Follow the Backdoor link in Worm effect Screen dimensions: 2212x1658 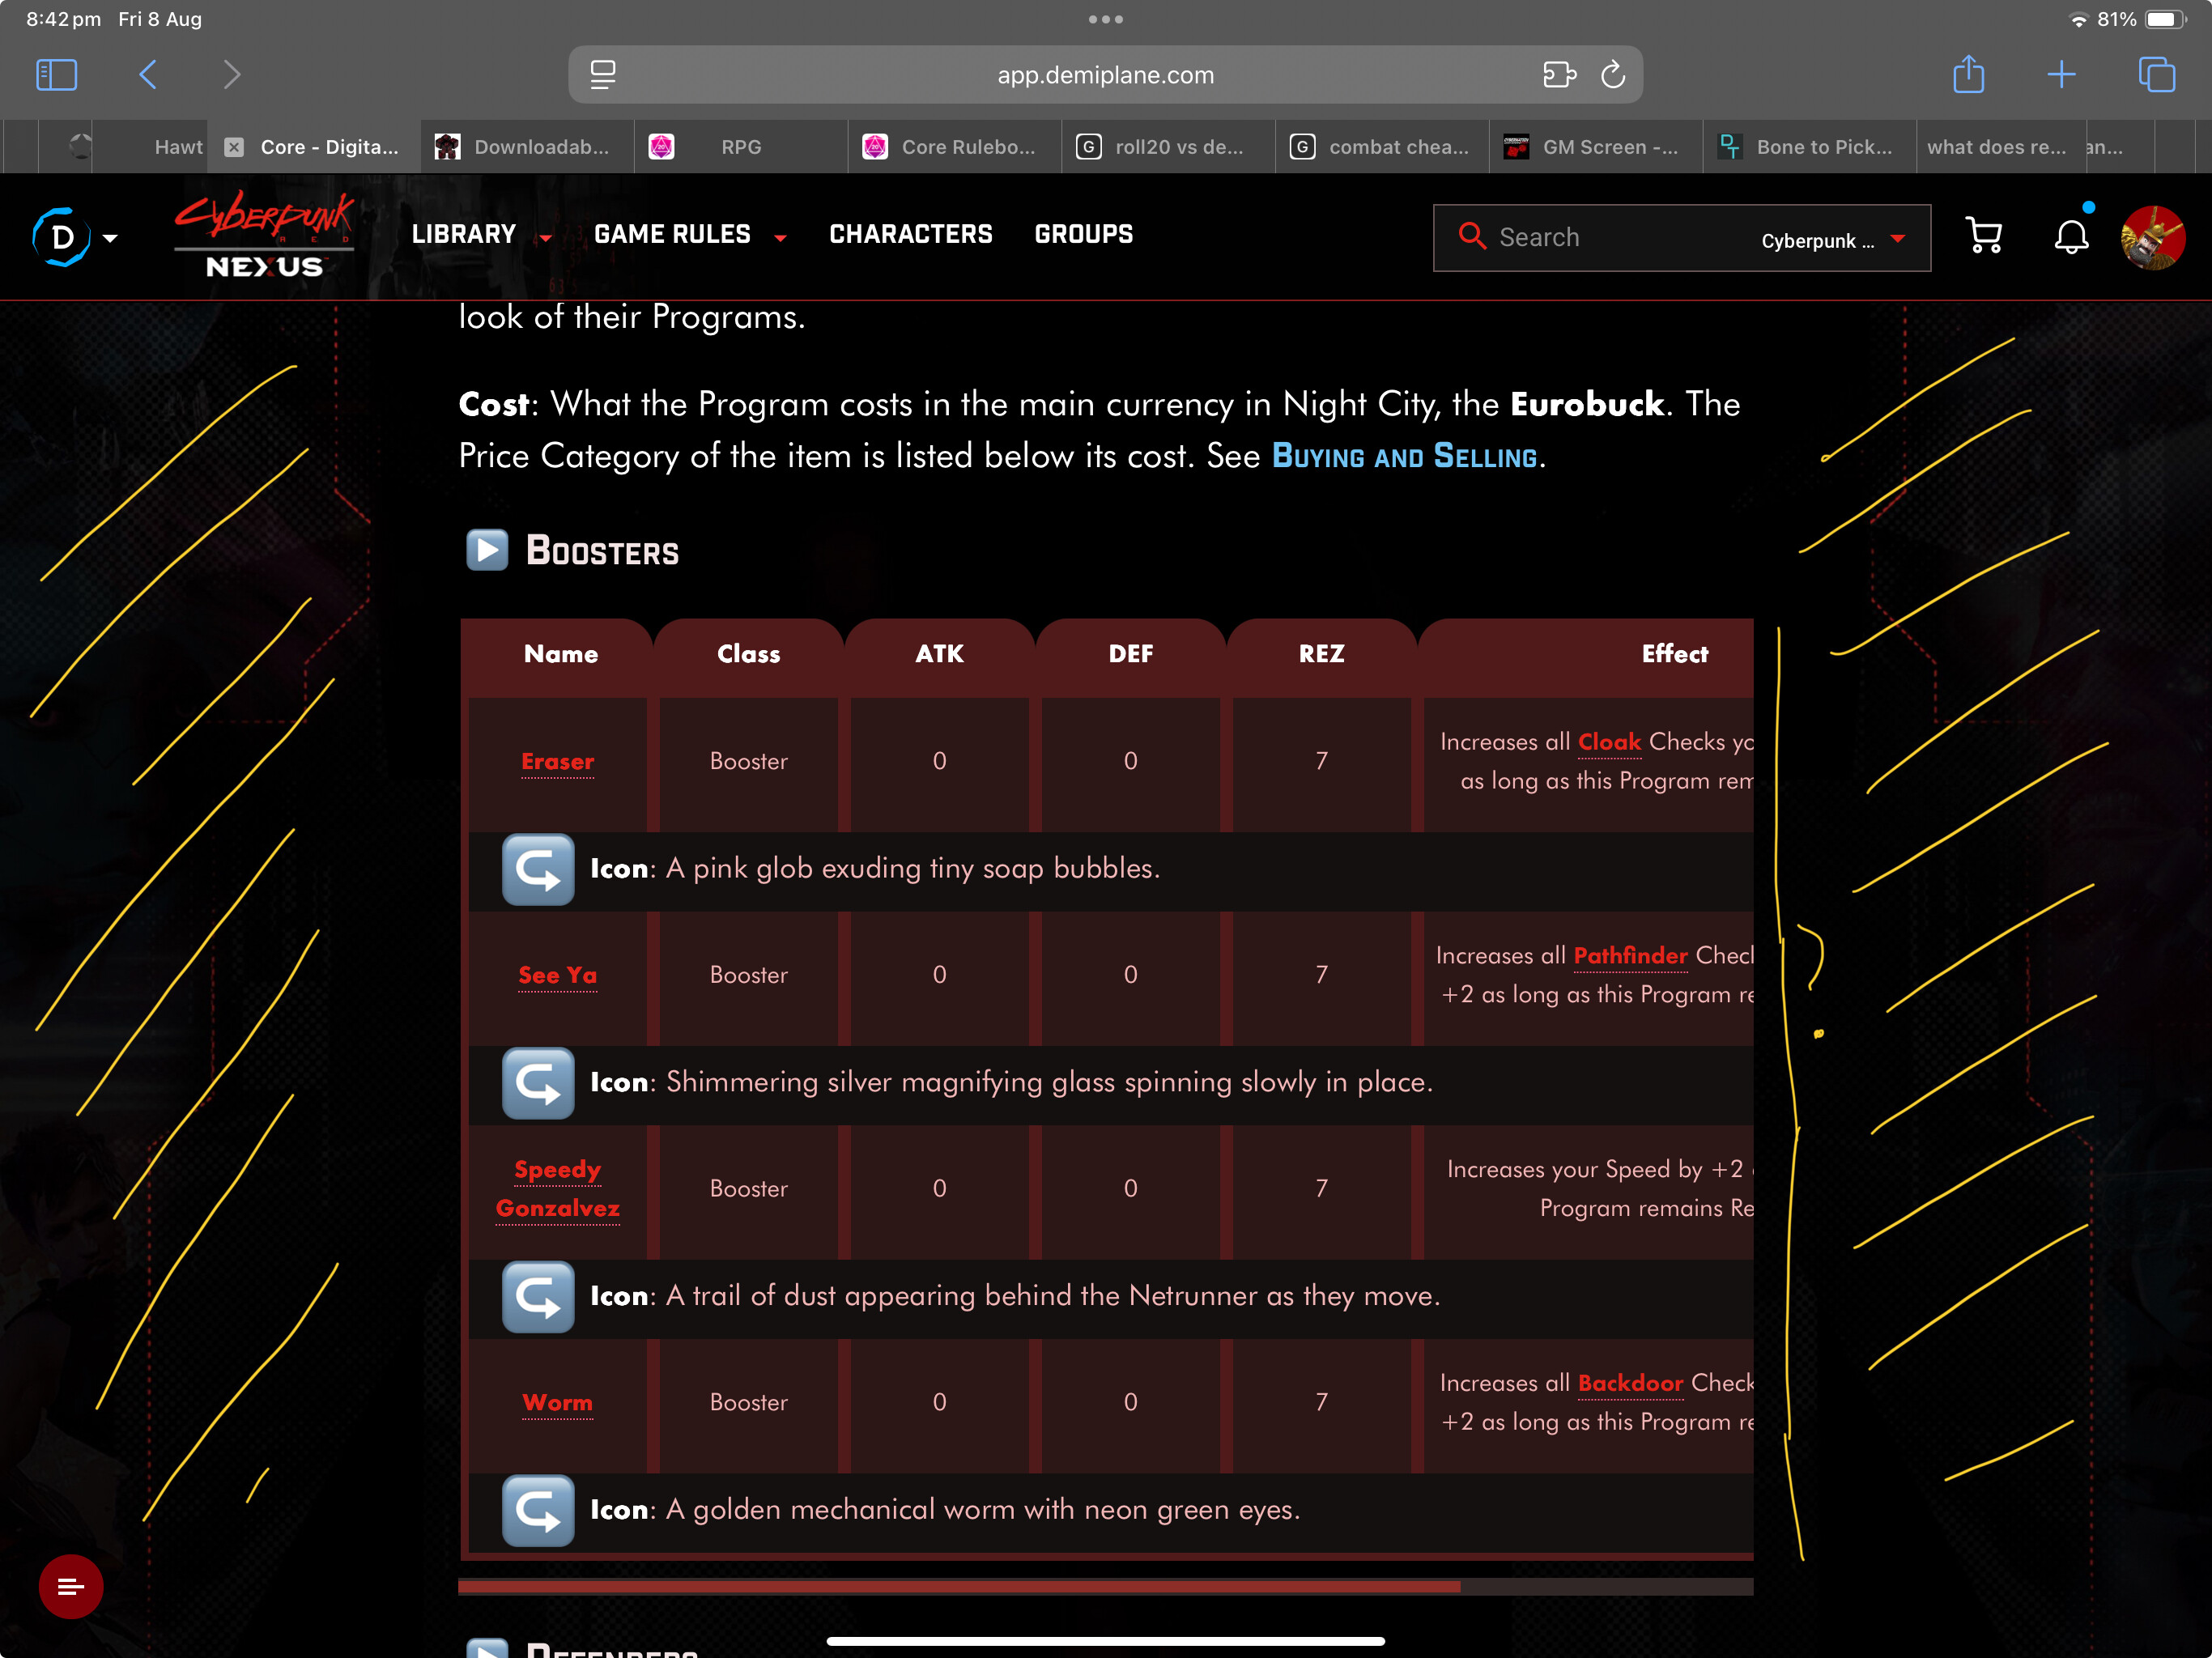pos(1630,1383)
